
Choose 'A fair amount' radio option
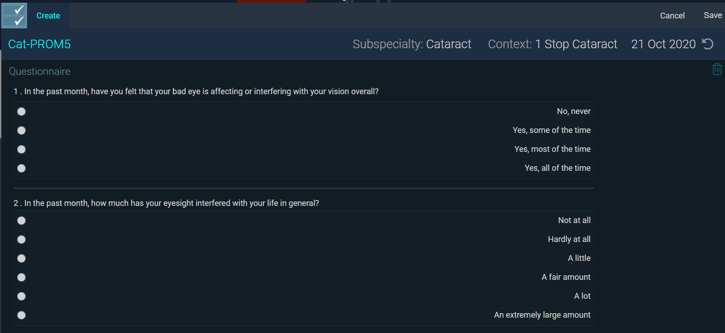click(21, 277)
